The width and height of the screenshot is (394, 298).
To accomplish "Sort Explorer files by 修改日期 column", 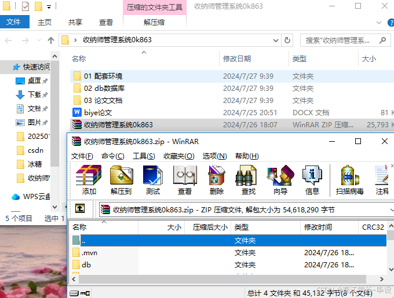I will [237, 58].
